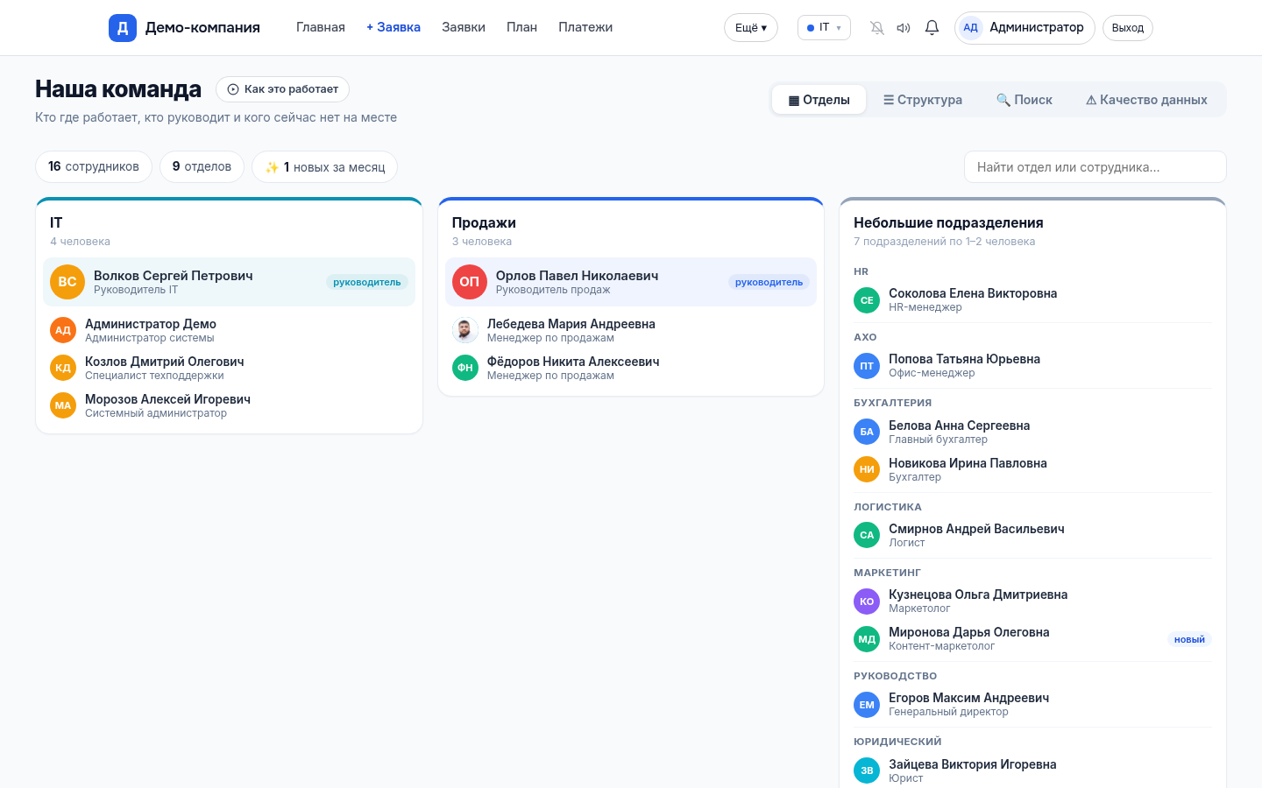1262x788 pixels.
Task: Open the IT department selector dropdown
Action: (x=824, y=28)
